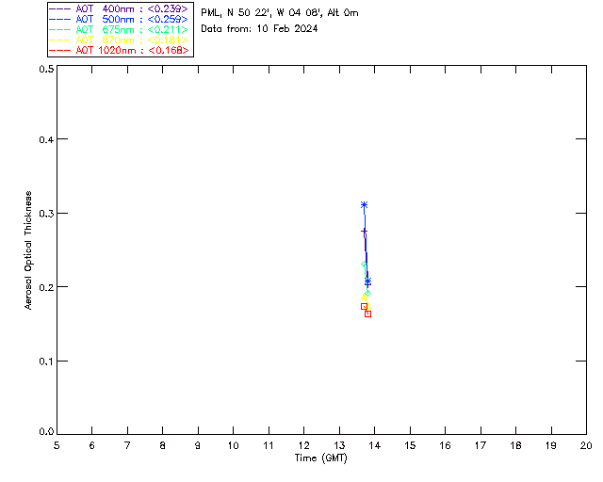Click the 0.3 tick label on y-axis

pyautogui.click(x=46, y=214)
